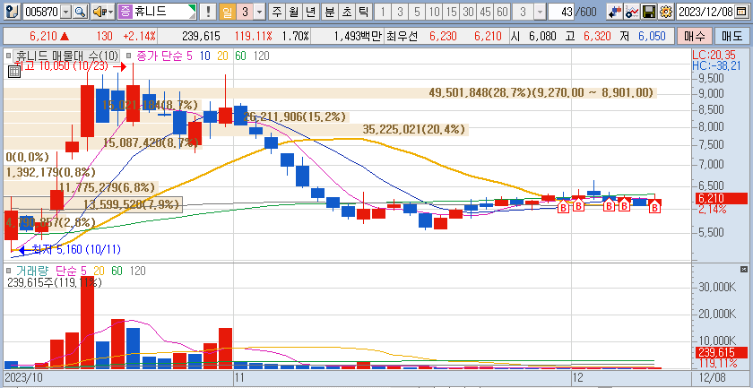Viewport: 753px width, 388px height.
Task: Switch to 월 monthly chart
Action: (x=294, y=12)
